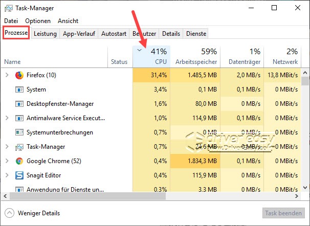This screenshot has width=310, height=226.
Task: Click Snagit Editor memory value 115,9 MB
Action: 205,175
